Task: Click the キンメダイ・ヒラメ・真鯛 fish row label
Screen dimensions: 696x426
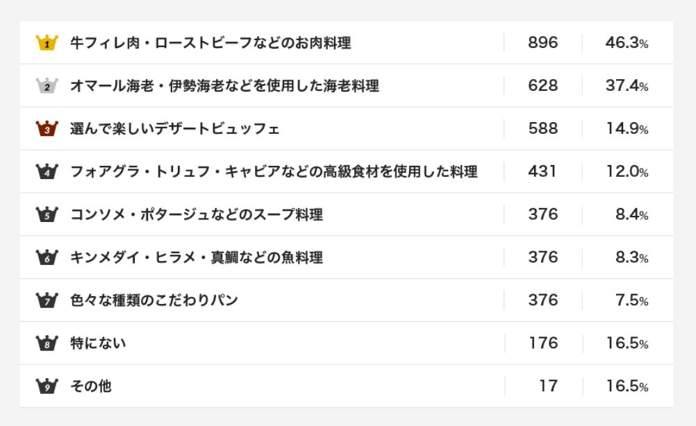Action: click(x=197, y=257)
